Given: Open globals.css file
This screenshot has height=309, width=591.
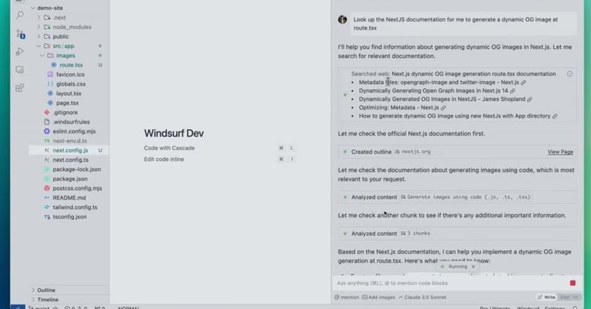Looking at the screenshot, I should [71, 84].
